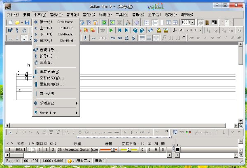Expand note toolbar overflow chevron
The image size is (247, 168).
click(184, 37)
